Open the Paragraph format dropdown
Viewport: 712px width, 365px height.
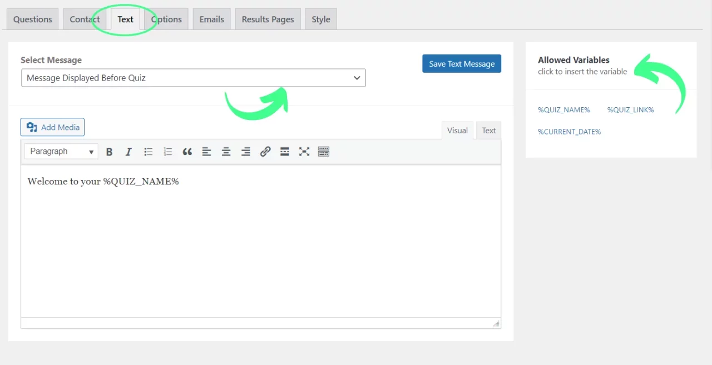pos(61,152)
